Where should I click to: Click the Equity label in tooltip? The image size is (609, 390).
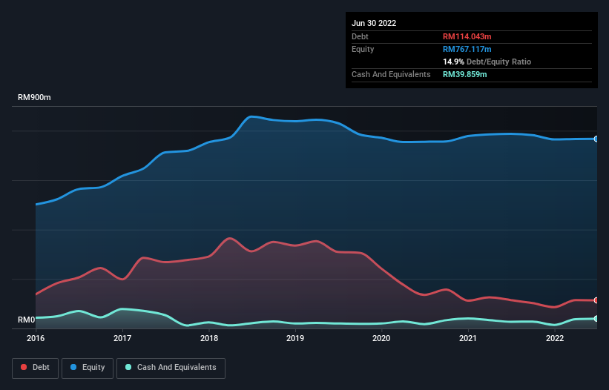pyautogui.click(x=363, y=49)
